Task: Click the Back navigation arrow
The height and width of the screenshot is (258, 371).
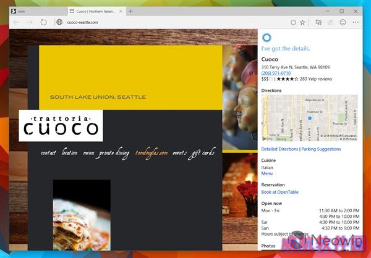Action: [16, 22]
